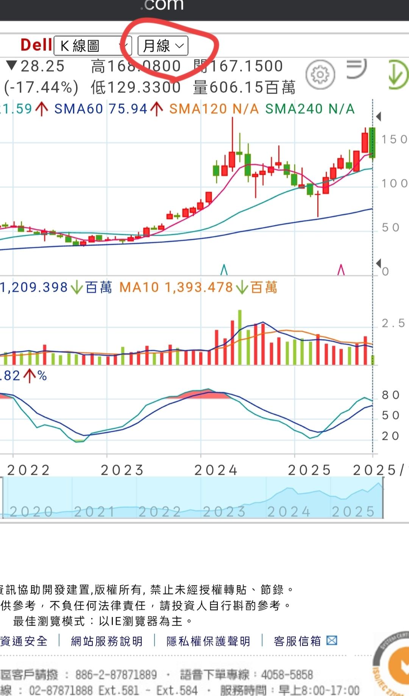Open the 網站服務說明 link

coord(107,641)
